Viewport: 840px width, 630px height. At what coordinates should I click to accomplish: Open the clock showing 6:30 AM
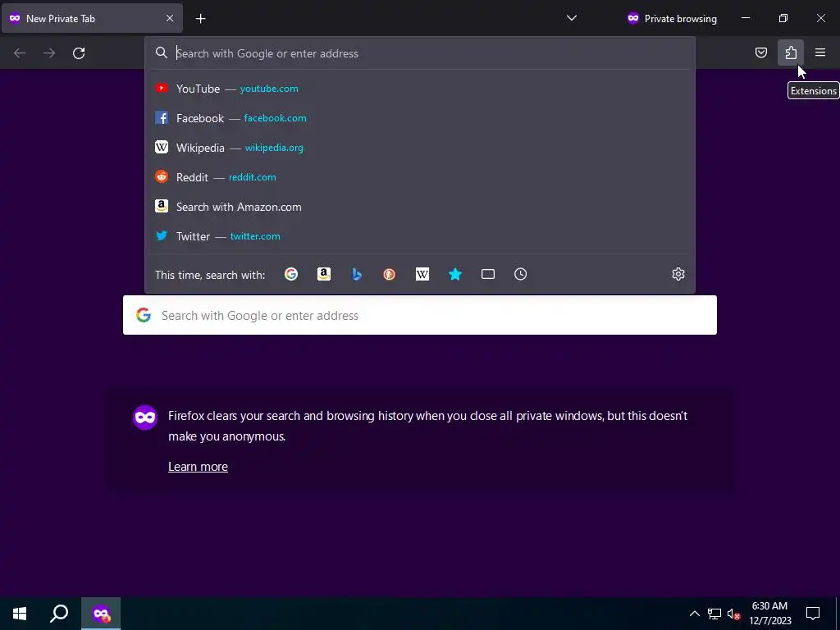pyautogui.click(x=769, y=614)
